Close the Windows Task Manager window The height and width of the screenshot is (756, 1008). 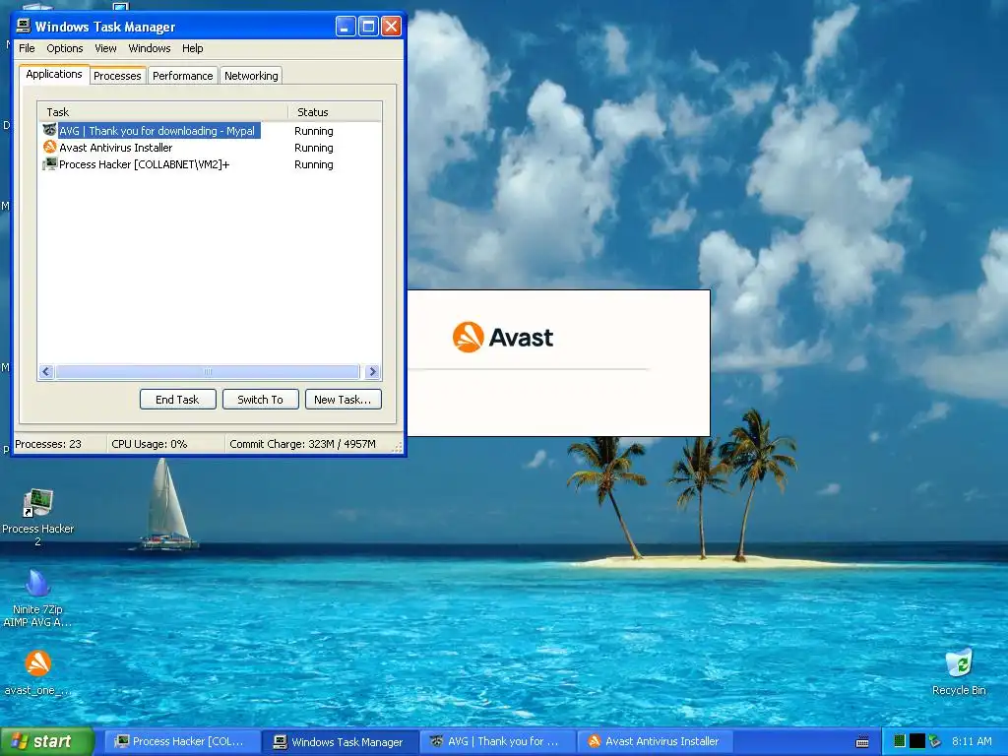click(x=391, y=27)
